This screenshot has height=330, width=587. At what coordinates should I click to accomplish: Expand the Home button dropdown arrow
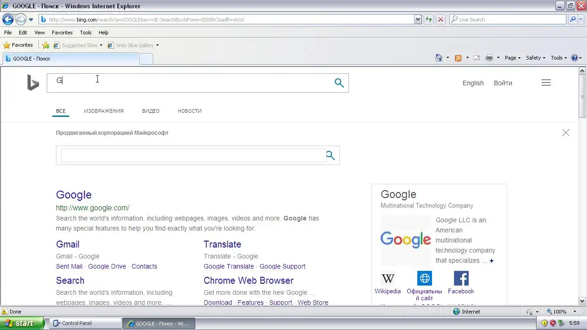pos(448,58)
